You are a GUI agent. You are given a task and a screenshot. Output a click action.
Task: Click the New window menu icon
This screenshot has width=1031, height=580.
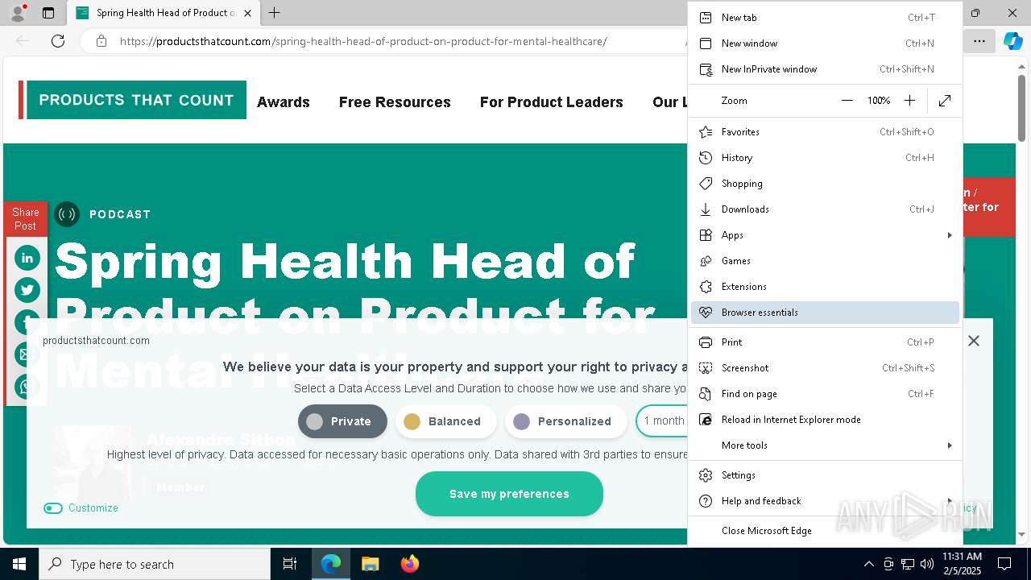(706, 43)
